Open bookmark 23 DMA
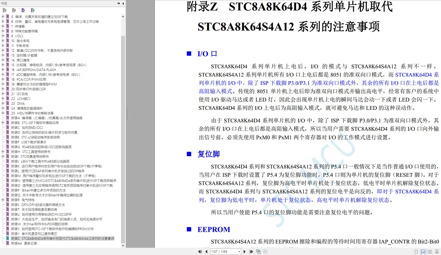 point(18,103)
